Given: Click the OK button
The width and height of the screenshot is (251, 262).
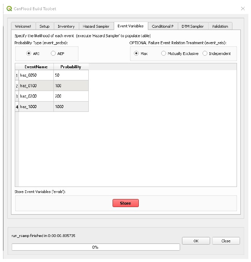Looking at the screenshot, I should 196,241.
